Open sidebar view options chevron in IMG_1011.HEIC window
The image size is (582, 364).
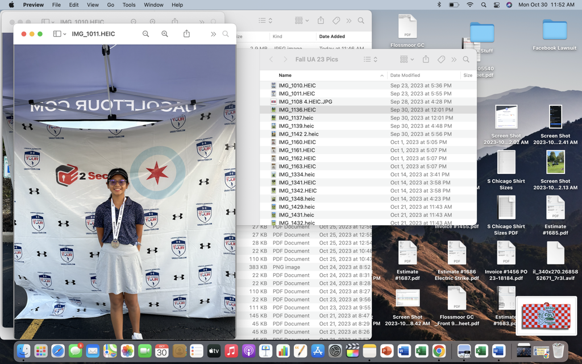click(x=65, y=34)
